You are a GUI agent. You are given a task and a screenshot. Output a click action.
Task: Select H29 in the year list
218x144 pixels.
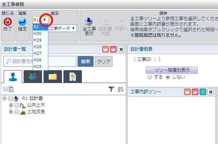40,40
